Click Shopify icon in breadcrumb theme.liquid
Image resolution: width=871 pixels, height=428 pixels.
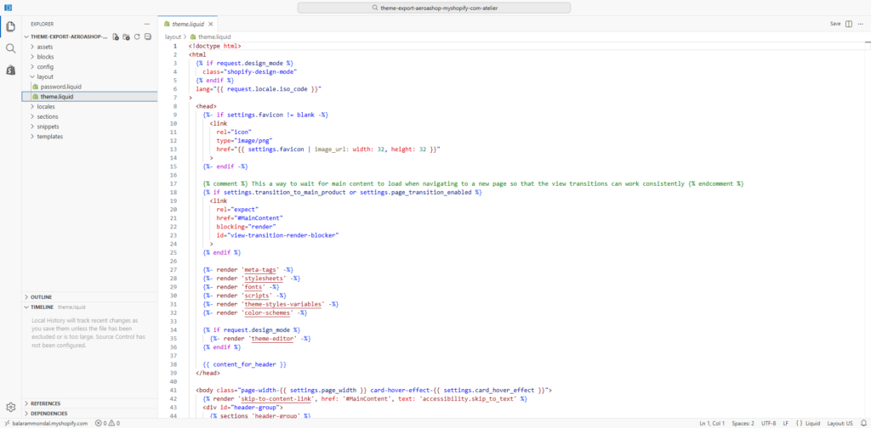[193, 37]
